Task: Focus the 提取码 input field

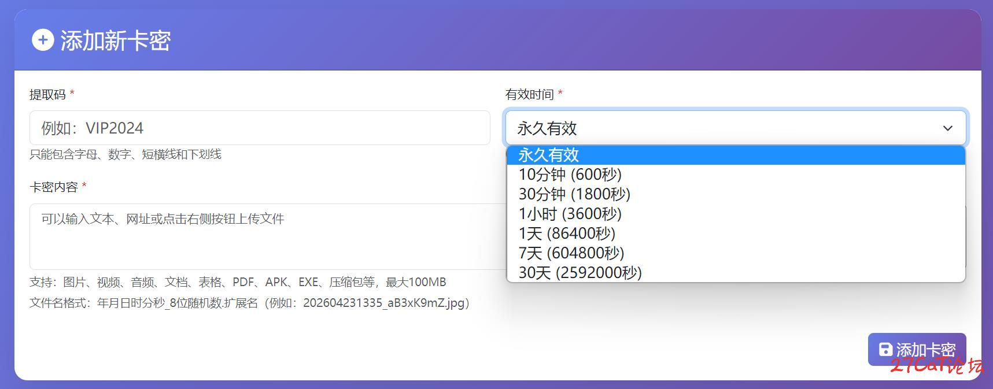Action: point(259,128)
